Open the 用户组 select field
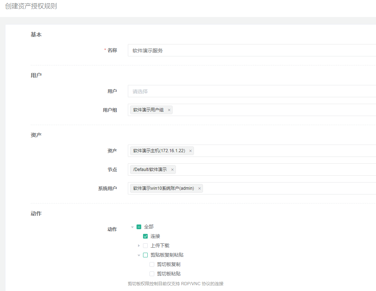The image size is (376, 291). point(252,110)
